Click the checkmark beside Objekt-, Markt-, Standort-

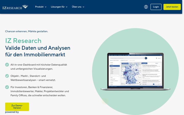point(7,76)
